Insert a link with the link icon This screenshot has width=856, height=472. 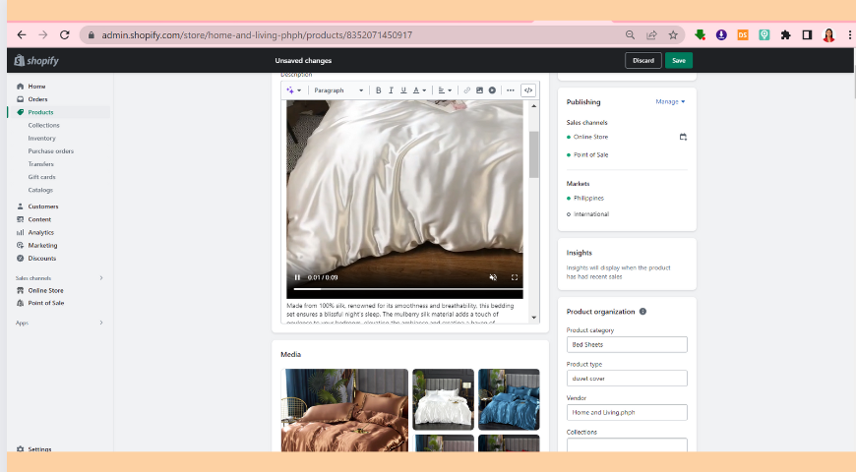(x=466, y=90)
